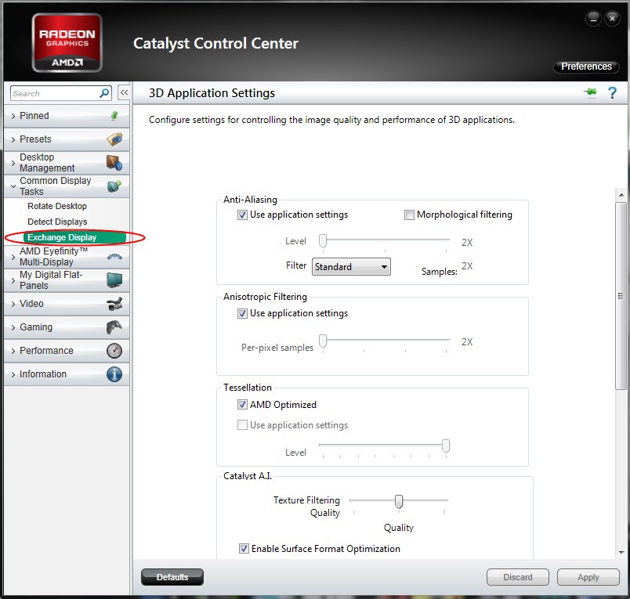
Task: Expand the Performance section
Action: [67, 351]
